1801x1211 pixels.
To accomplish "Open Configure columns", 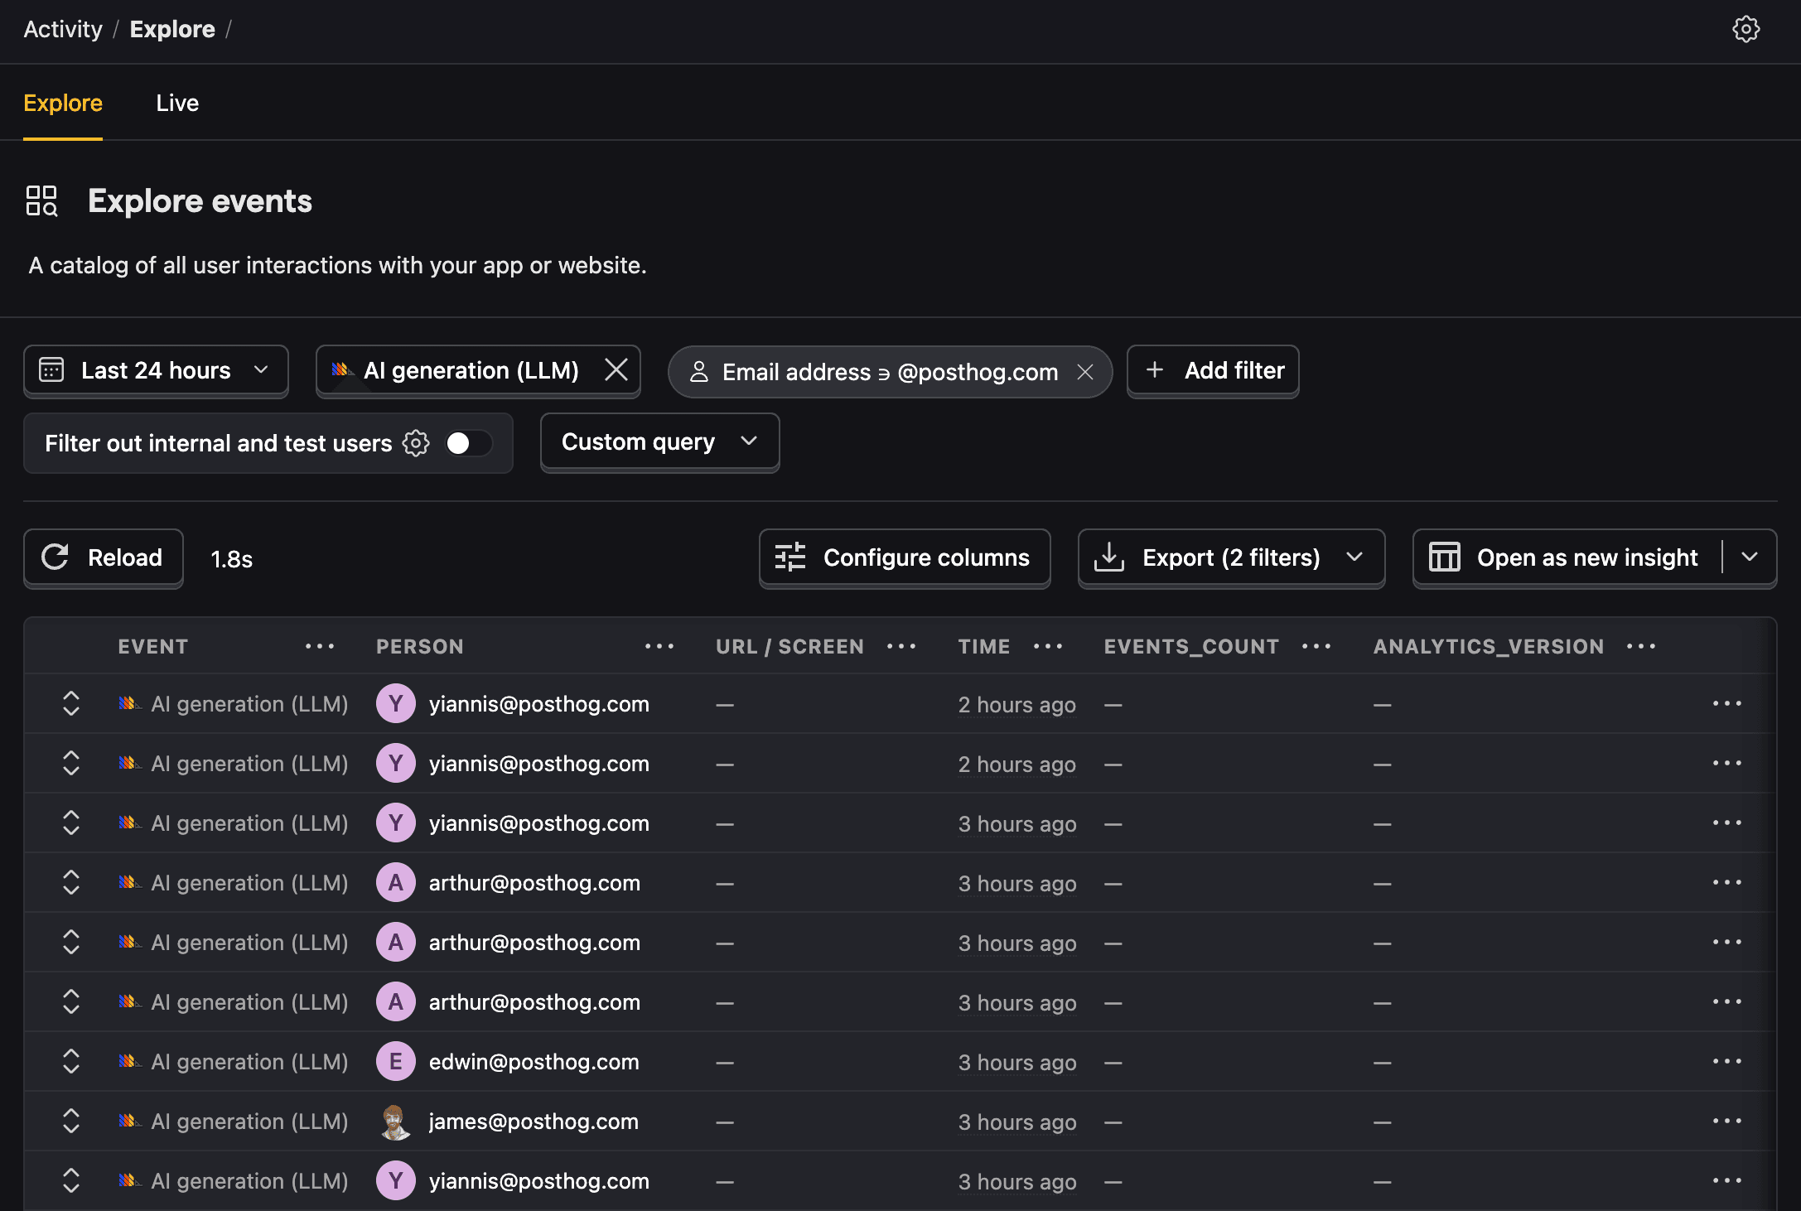I will (x=905, y=557).
